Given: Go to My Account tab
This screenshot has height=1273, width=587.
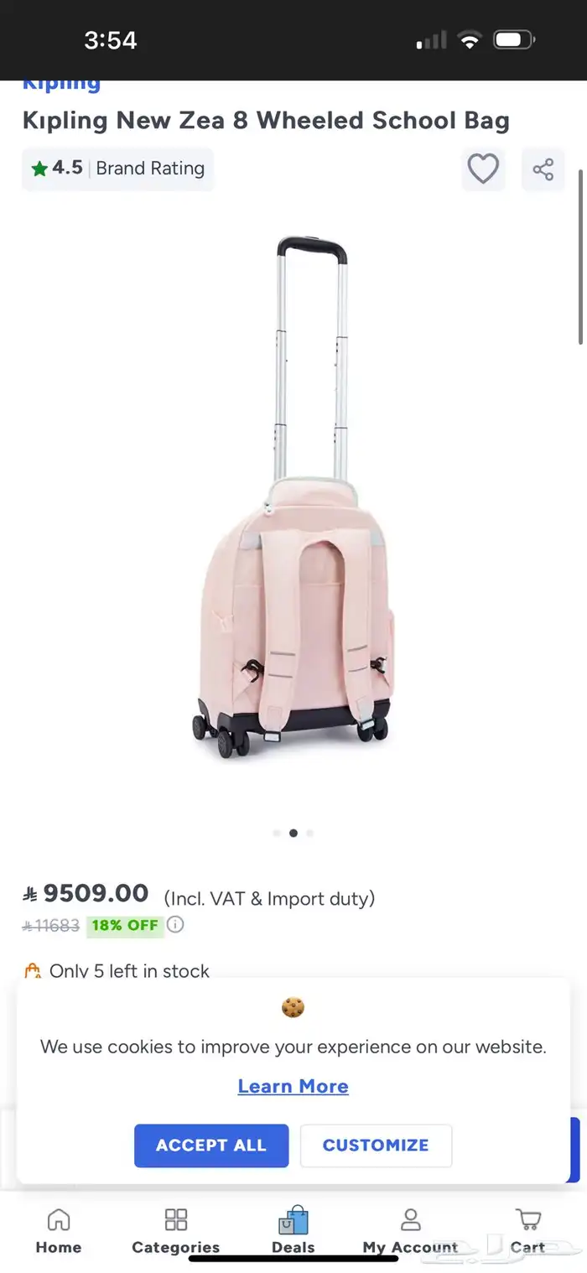Looking at the screenshot, I should [x=410, y=1231].
